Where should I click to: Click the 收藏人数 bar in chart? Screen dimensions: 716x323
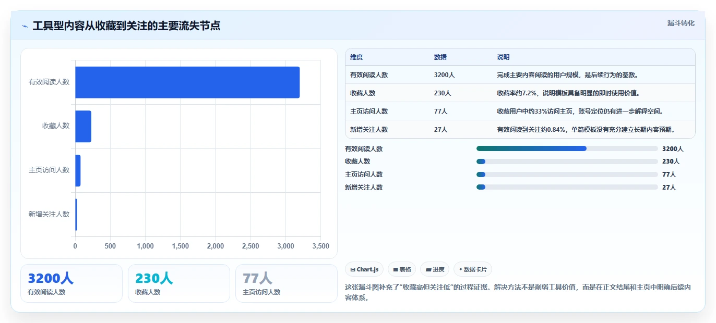click(83, 126)
